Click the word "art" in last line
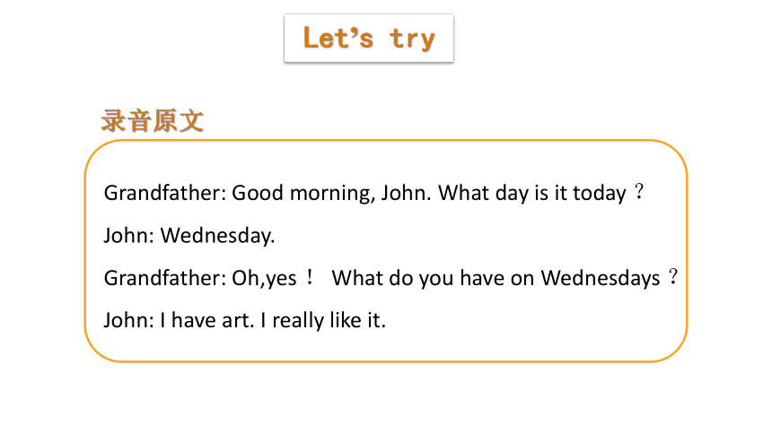 tap(238, 321)
